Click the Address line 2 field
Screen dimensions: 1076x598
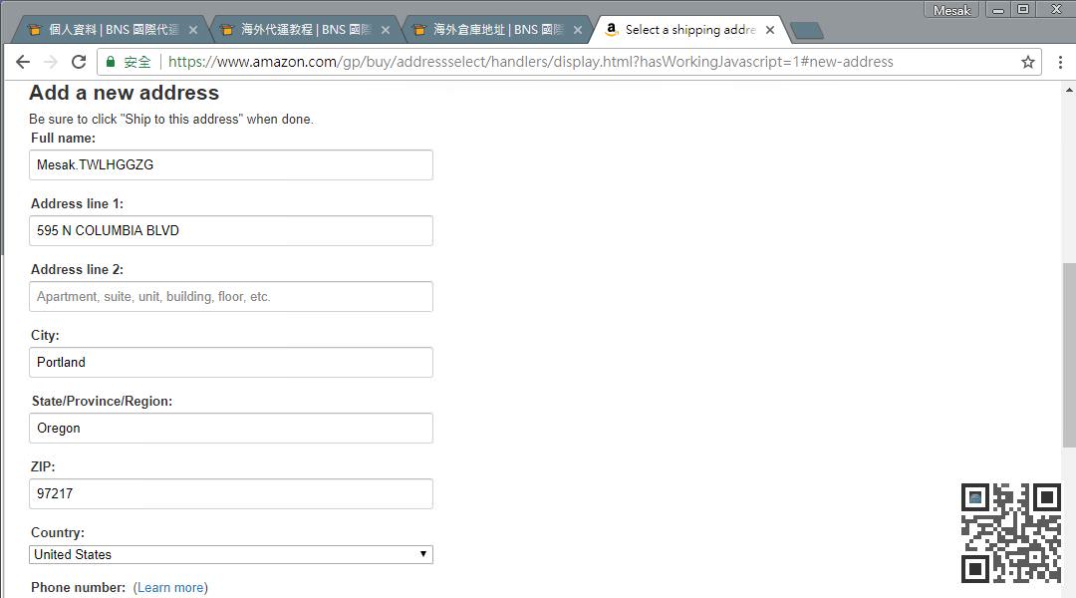tap(230, 296)
